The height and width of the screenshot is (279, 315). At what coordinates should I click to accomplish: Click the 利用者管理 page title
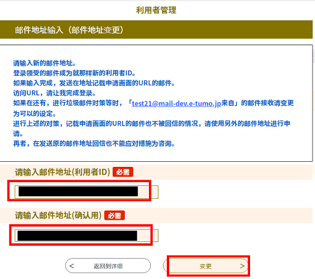(156, 10)
